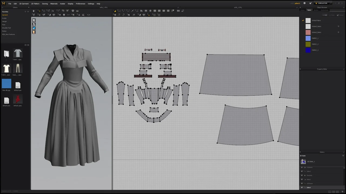Pick the Internal Rectangle tool
This screenshot has height=194, width=346.
click(159, 11)
